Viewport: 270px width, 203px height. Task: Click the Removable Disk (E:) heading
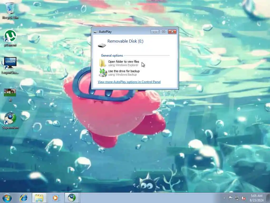[125, 41]
